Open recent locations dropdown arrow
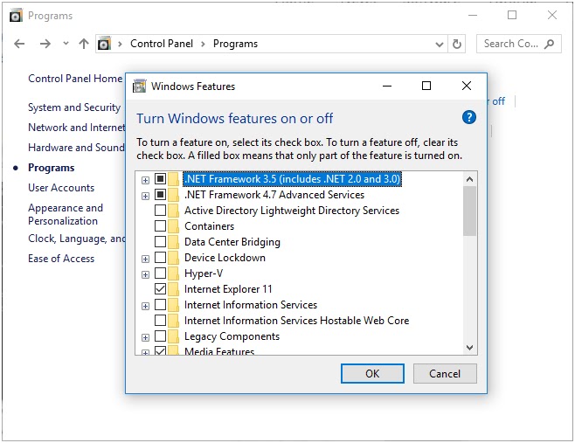The image size is (575, 443). click(66, 44)
